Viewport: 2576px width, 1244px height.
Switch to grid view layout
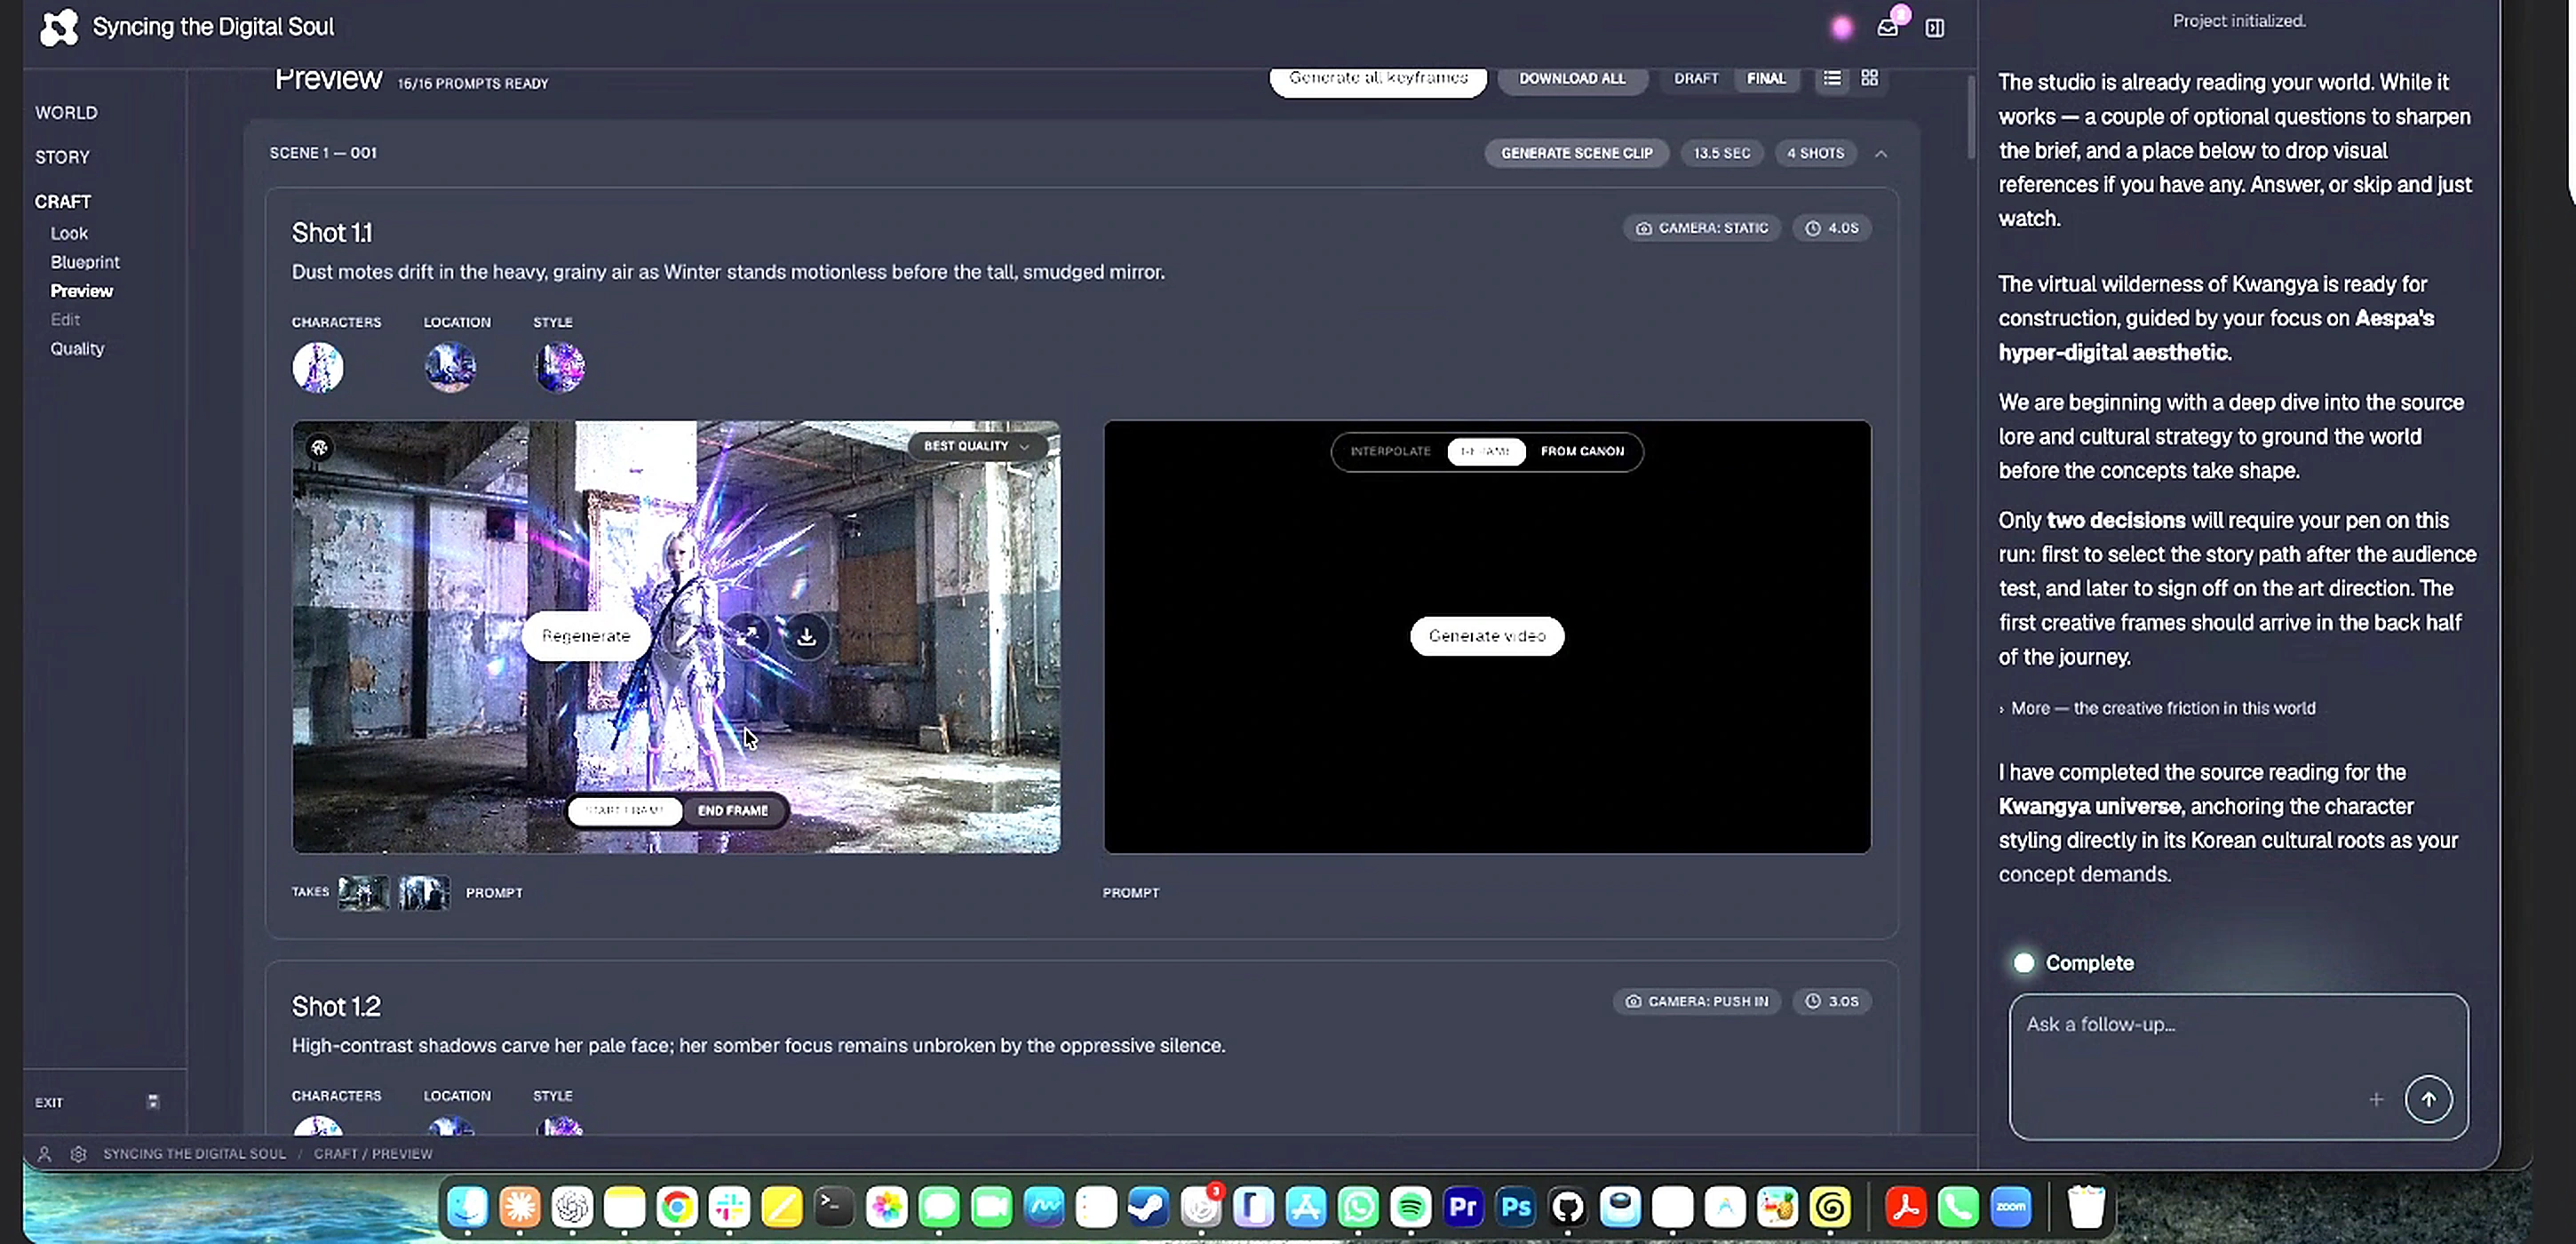click(1869, 78)
